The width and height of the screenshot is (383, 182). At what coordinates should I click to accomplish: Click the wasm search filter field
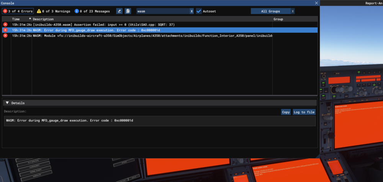pyautogui.click(x=162, y=11)
